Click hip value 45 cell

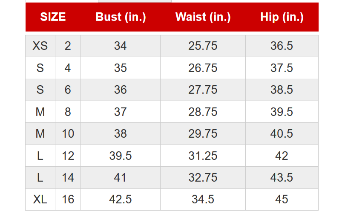point(282,200)
